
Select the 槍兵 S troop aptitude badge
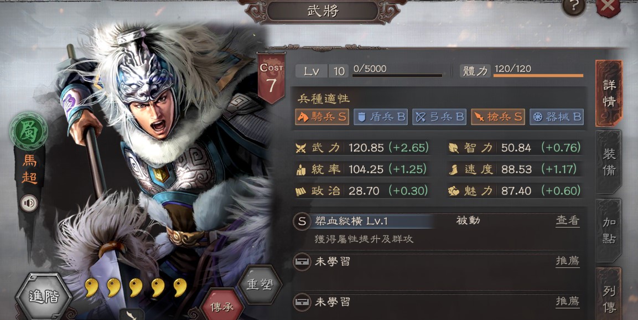pos(497,117)
